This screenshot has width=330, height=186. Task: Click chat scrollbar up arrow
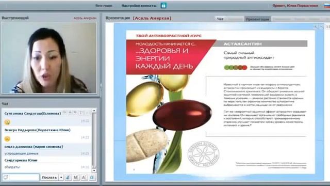click(94, 111)
